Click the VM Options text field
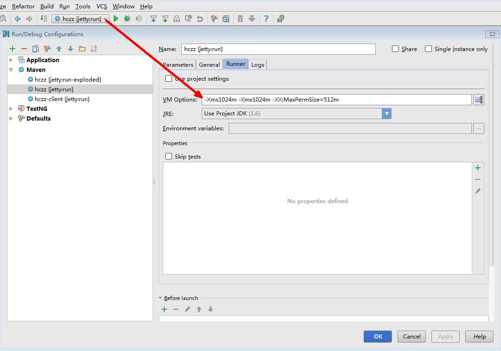Screen dimensions: 501x351 (x=337, y=100)
